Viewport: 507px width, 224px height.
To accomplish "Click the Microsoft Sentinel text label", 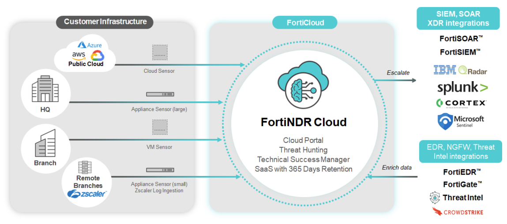I will click(469, 121).
